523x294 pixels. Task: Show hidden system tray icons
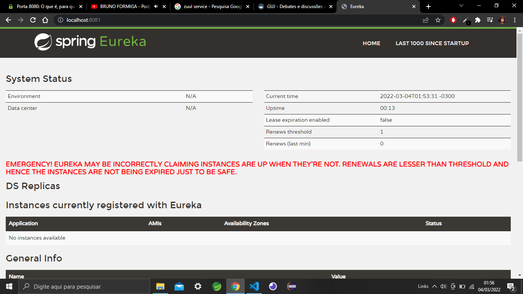[x=434, y=286]
